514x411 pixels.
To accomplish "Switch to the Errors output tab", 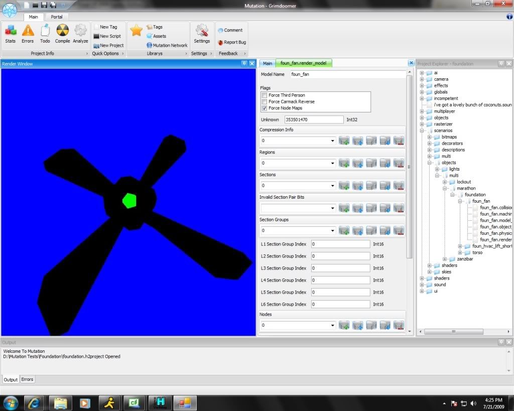I will click(x=27, y=379).
